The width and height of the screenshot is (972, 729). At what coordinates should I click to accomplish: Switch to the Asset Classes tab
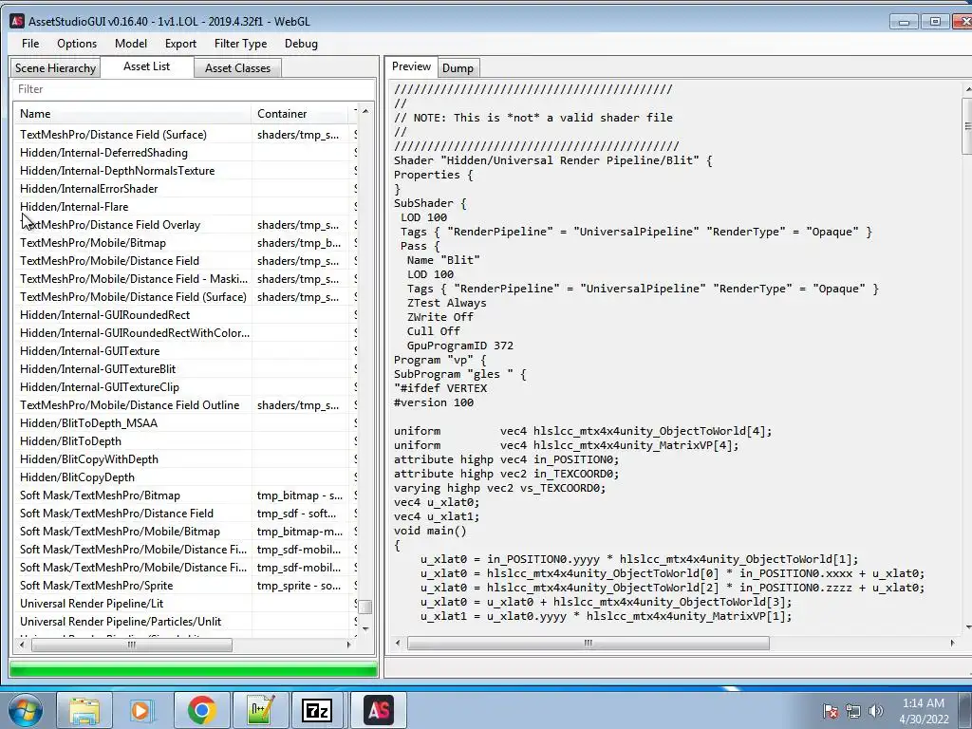237,68
